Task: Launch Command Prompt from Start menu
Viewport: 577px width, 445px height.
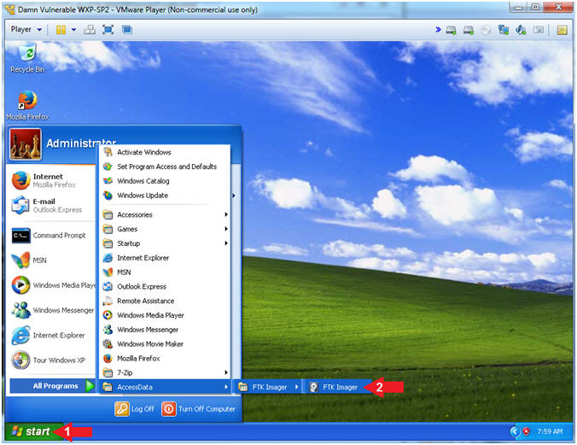Action: coord(51,236)
